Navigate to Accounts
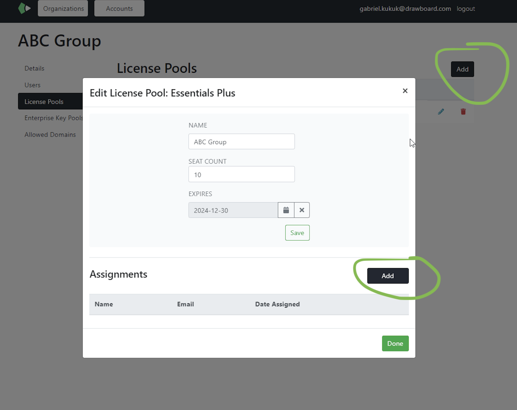This screenshot has height=410, width=517. click(119, 8)
